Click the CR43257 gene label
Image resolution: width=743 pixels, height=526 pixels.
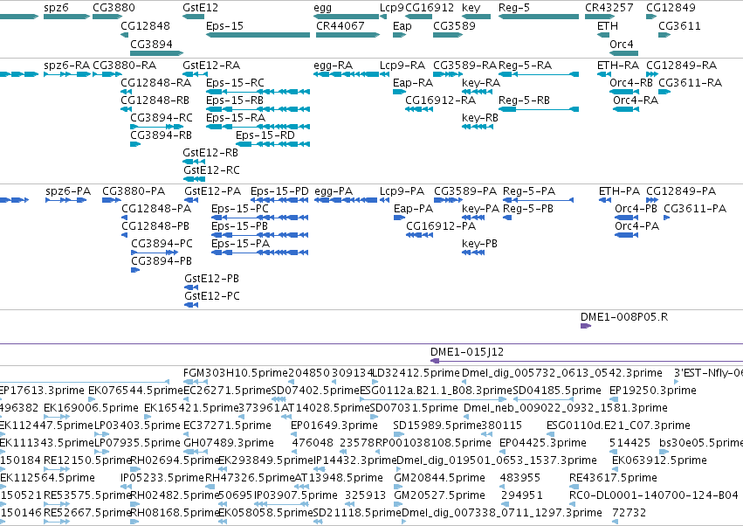(x=609, y=8)
